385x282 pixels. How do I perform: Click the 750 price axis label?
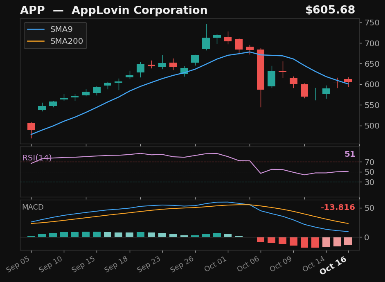tap(372, 23)
